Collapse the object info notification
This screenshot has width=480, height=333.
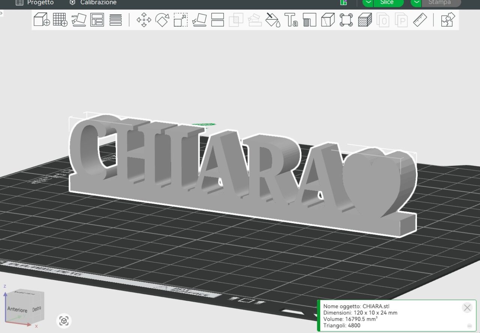[469, 326]
